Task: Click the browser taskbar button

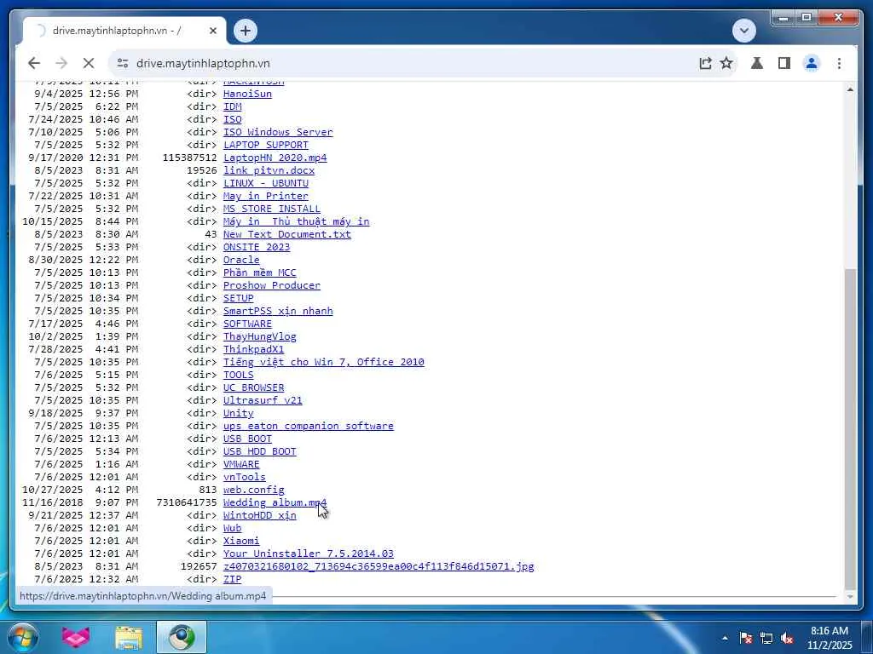Action: (x=182, y=637)
